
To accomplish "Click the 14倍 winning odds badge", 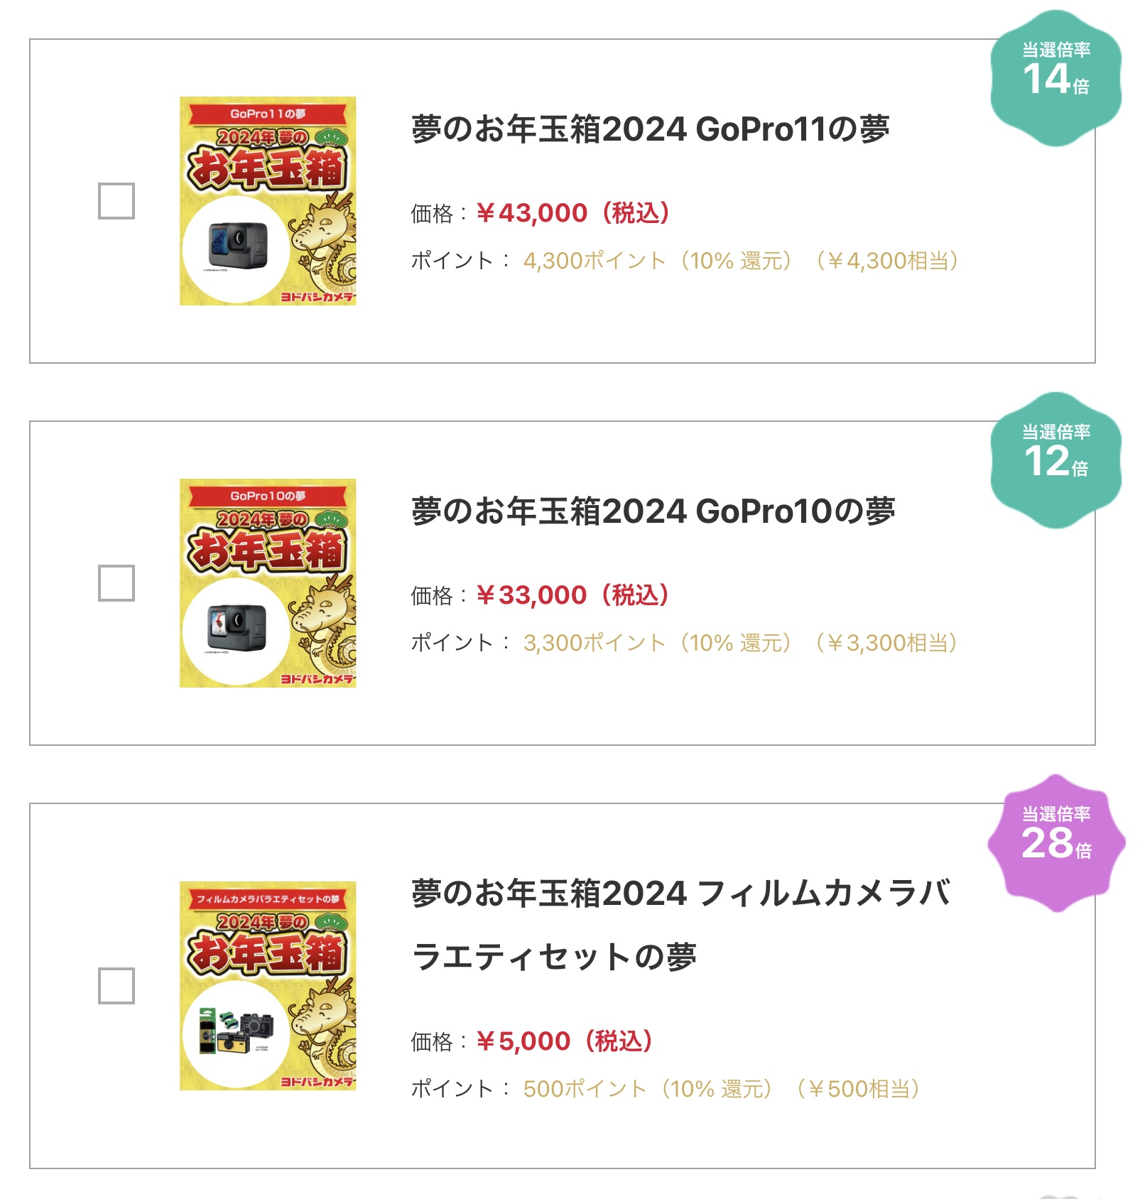I will (1055, 78).
